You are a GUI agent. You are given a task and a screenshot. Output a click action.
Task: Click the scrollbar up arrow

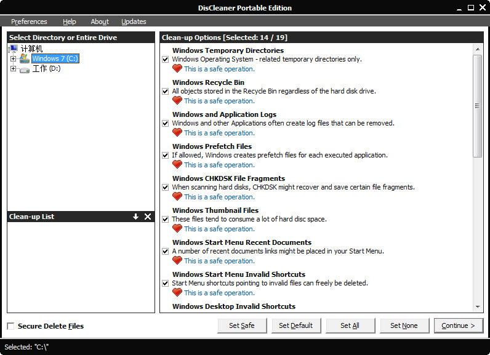click(478, 49)
